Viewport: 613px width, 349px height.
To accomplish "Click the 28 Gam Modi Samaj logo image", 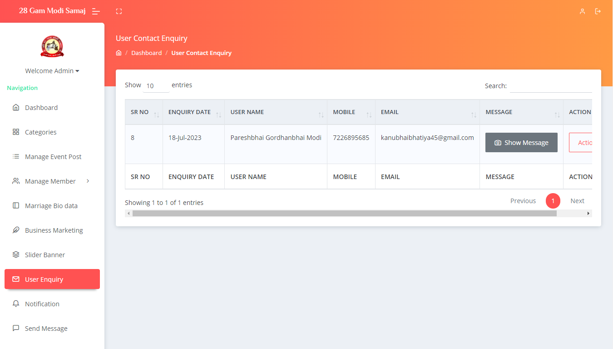I will 52,46.
